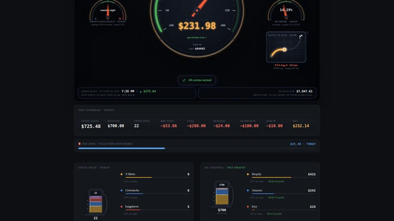Click the $231.98 profit readout on the speedometer

(x=197, y=26)
